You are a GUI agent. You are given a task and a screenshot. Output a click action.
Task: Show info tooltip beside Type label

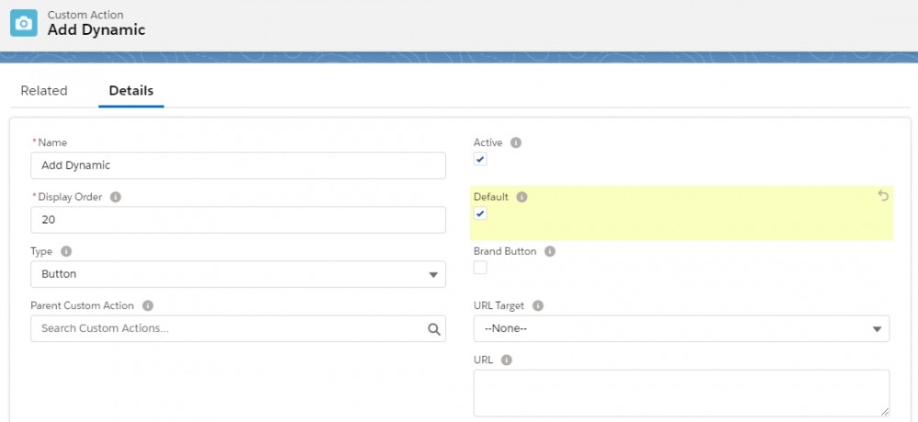click(66, 251)
